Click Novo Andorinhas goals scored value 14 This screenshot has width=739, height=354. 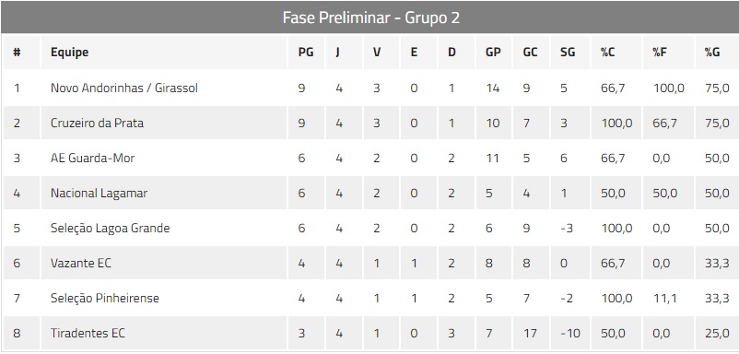492,88
